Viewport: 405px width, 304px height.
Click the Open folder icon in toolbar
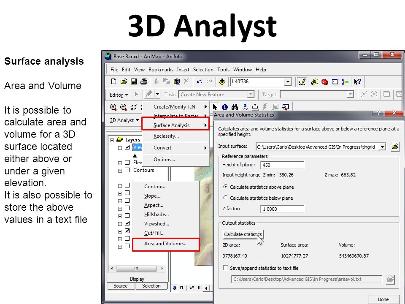coord(124,81)
